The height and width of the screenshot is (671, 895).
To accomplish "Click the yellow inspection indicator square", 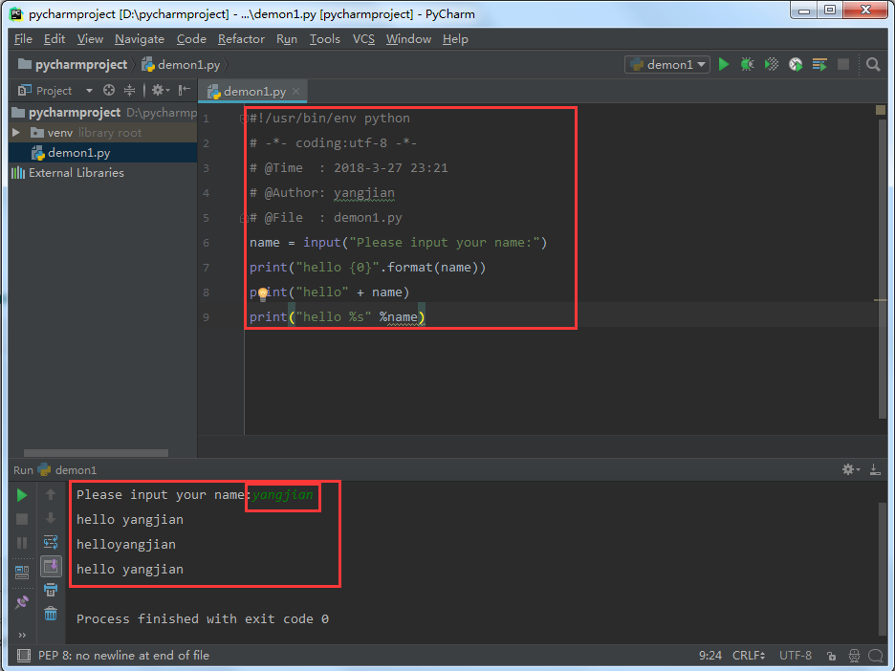I will 880,110.
